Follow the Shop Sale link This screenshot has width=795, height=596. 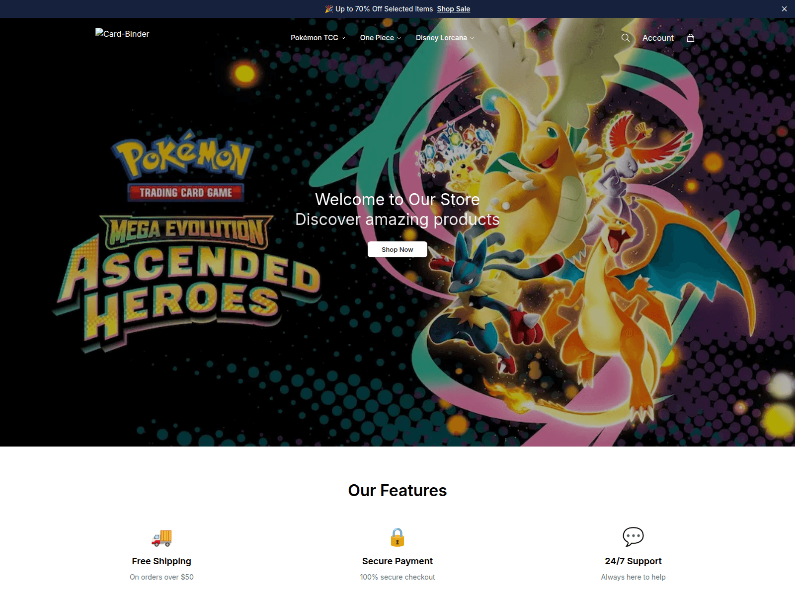tap(454, 9)
